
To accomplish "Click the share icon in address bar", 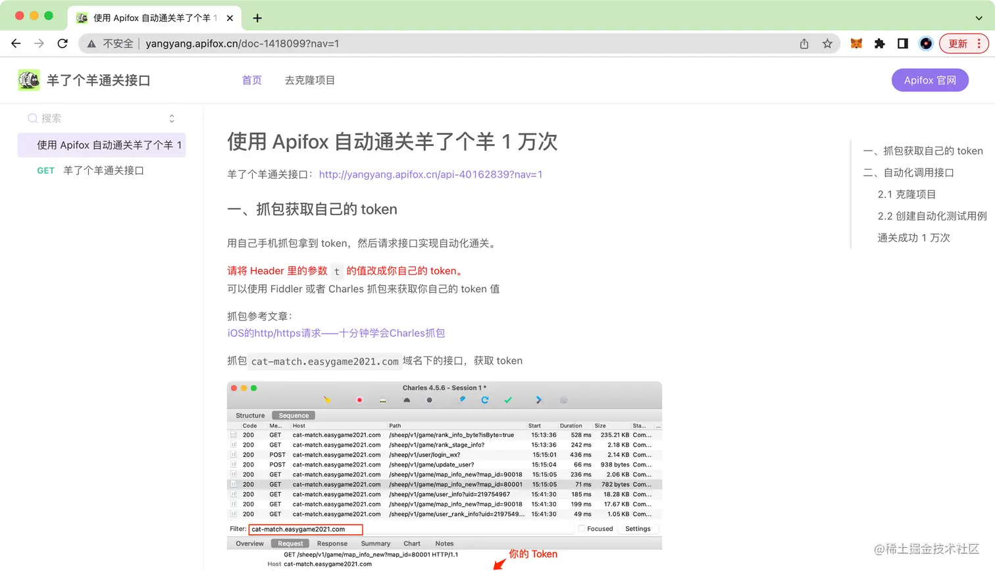I will [804, 43].
